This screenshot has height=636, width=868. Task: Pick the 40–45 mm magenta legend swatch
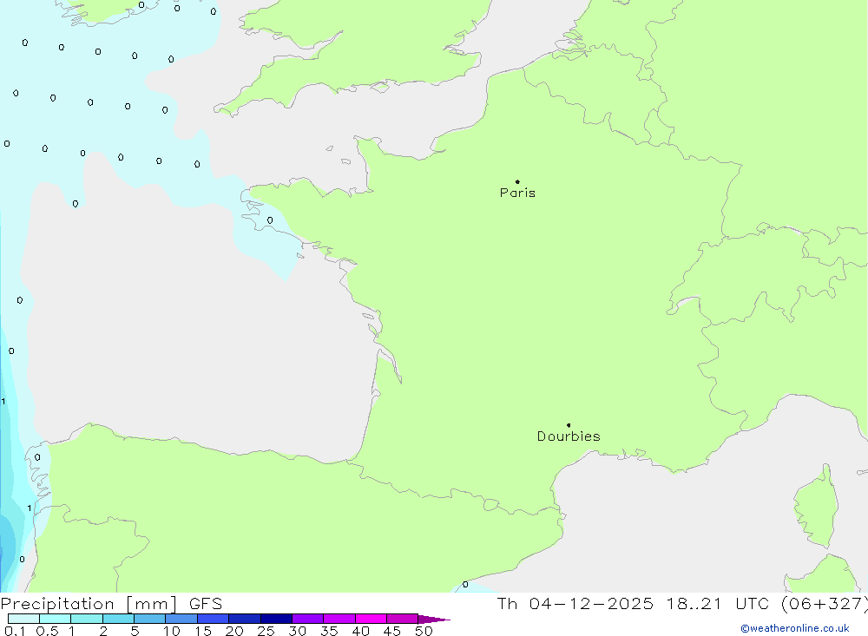pyautogui.click(x=371, y=619)
